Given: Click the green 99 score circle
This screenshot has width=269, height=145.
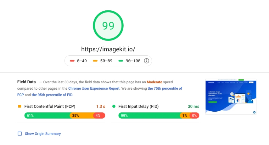Looking at the screenshot, I should click(108, 26).
